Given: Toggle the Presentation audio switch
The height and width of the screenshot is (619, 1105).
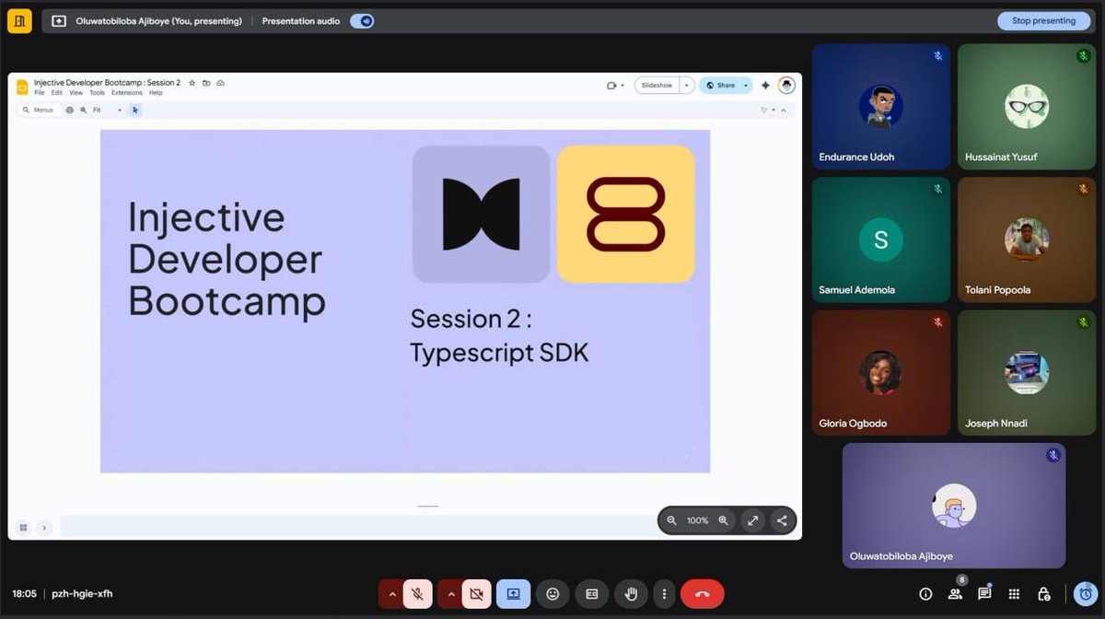Looking at the screenshot, I should click(x=362, y=20).
